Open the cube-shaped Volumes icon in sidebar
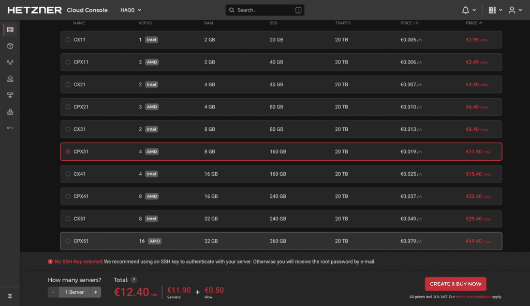Viewport: 530px width, 306px height. click(10, 46)
